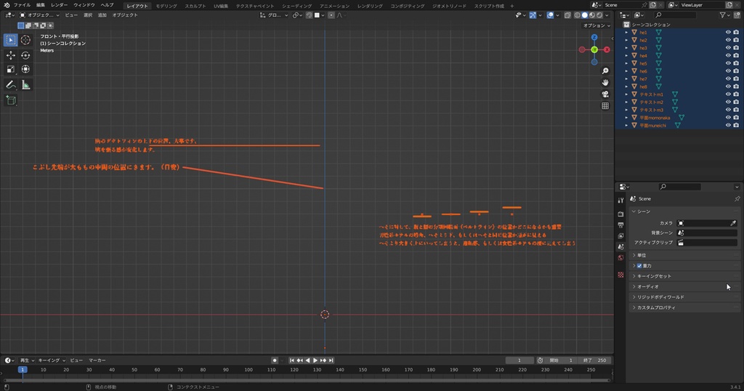744x391 pixels.
Task: Switch to wireframe viewport shading
Action: (x=578, y=15)
